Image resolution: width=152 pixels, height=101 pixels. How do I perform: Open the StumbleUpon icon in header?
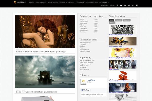pyautogui.click(x=129, y=6)
